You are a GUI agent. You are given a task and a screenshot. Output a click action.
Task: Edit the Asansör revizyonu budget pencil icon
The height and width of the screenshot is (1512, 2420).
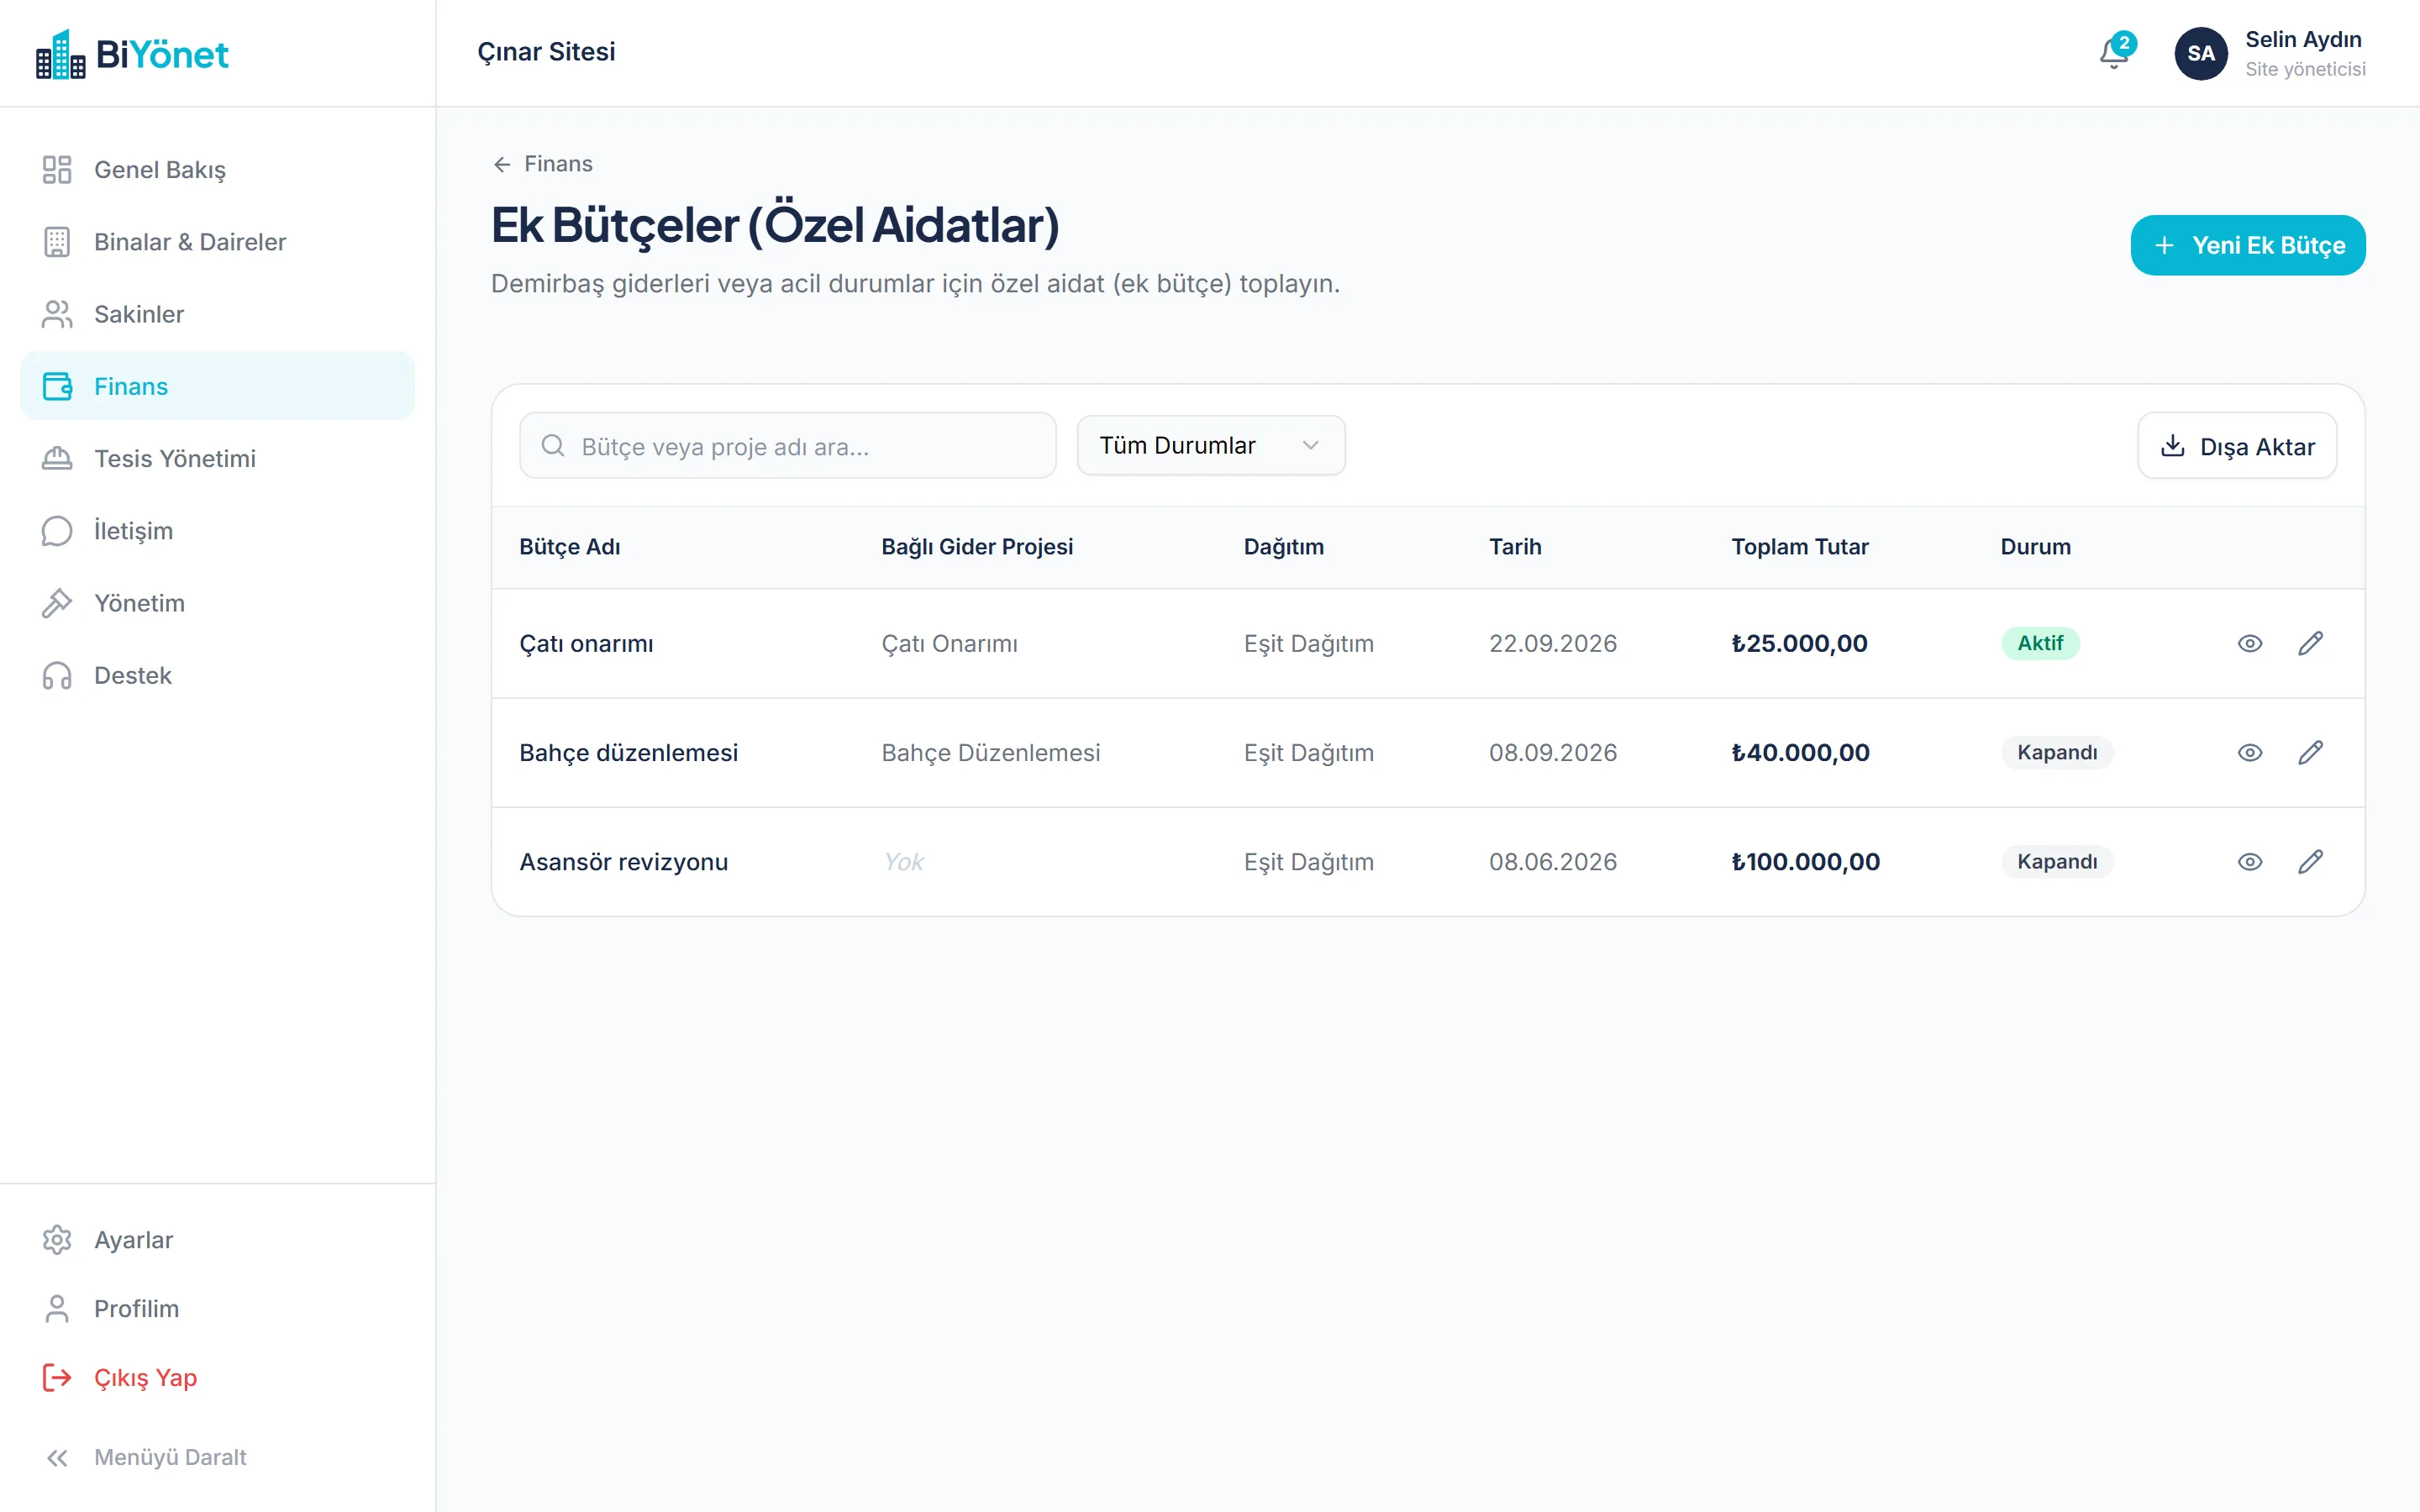click(2310, 861)
